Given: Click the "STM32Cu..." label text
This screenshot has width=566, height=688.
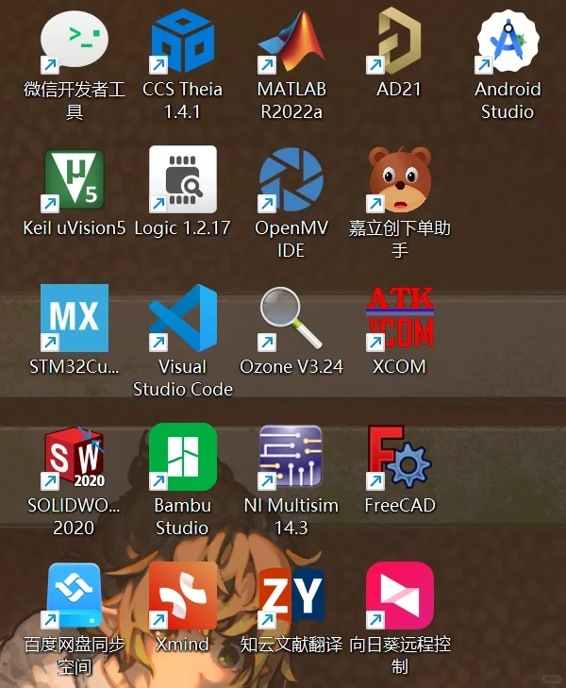Looking at the screenshot, I should 75,367.
